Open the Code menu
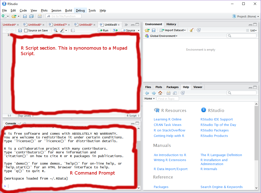The height and width of the screenshot is (193, 261). (23, 10)
